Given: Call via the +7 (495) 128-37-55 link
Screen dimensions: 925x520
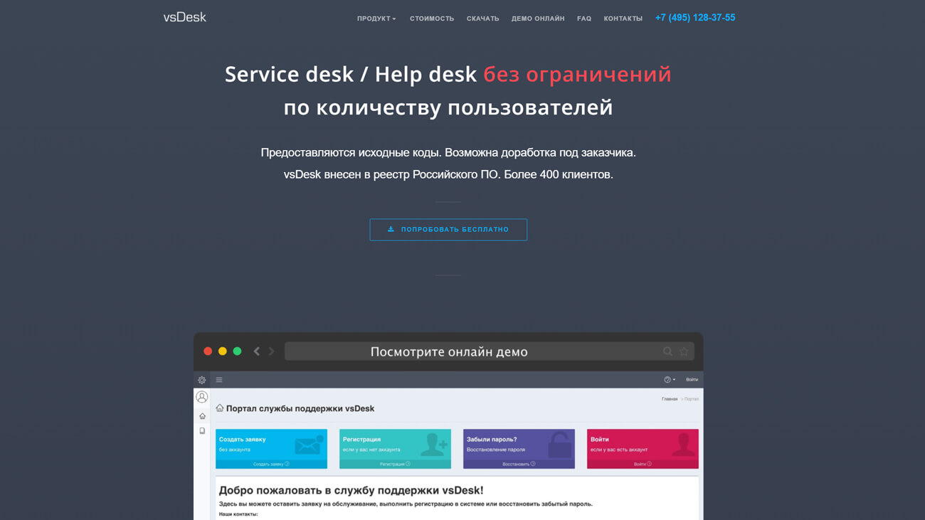Looking at the screenshot, I should pyautogui.click(x=695, y=16).
